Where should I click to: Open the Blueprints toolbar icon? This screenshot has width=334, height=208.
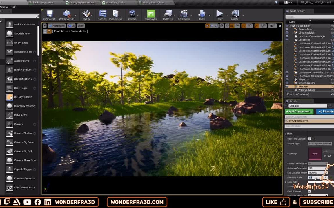(x=168, y=14)
